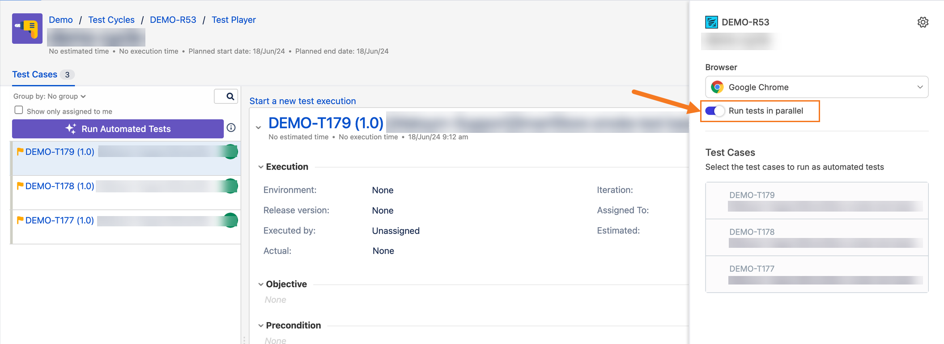Click the Objective None placeholder

275,300
